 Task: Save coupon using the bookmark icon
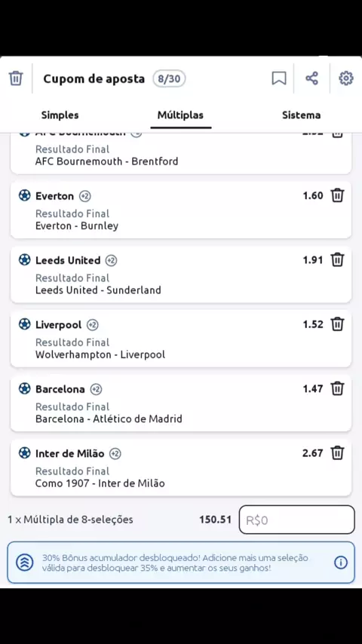click(x=279, y=78)
